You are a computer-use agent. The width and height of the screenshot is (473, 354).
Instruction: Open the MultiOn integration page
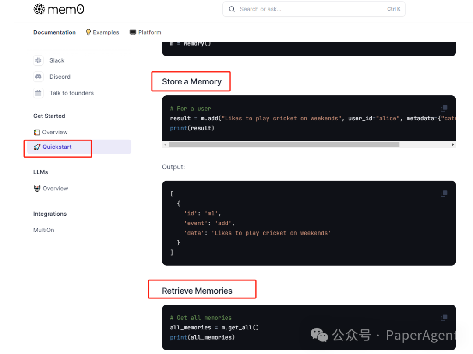pyautogui.click(x=43, y=230)
